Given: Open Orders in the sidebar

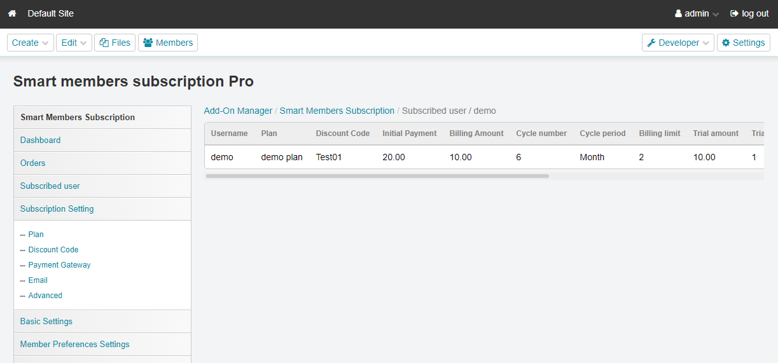Looking at the screenshot, I should click(32, 163).
